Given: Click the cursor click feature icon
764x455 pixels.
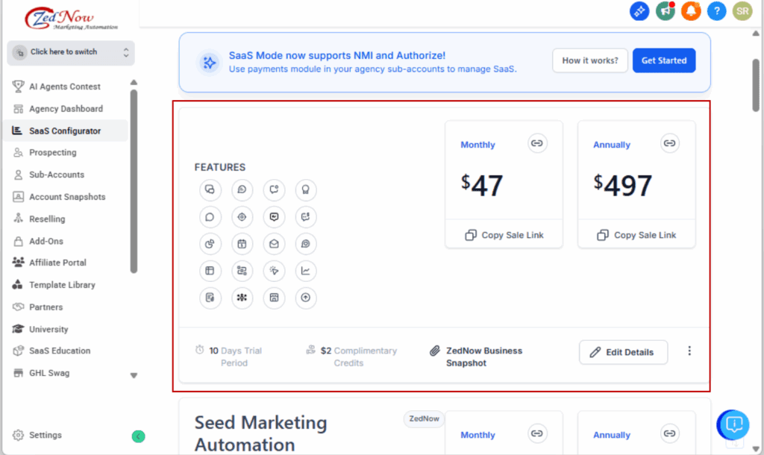Looking at the screenshot, I should pos(274,271).
